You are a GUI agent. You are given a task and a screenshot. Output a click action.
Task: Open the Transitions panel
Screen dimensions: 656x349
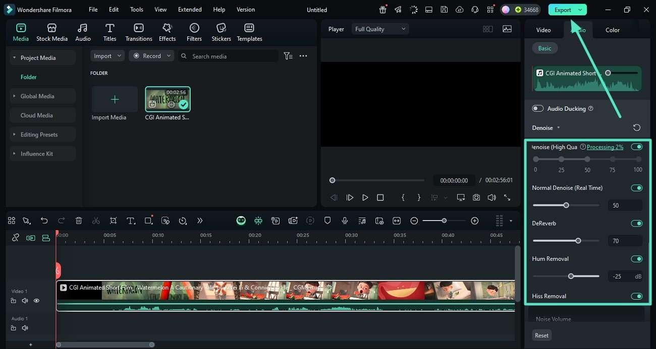coord(138,32)
